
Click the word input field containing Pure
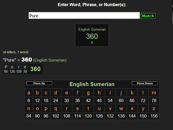(84, 16)
